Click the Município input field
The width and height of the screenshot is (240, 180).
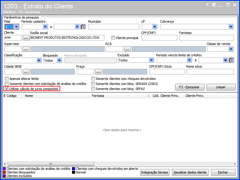click(x=114, y=27)
